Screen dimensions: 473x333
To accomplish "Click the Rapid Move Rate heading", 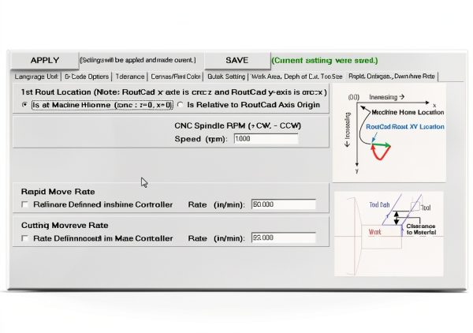I will click(x=58, y=192).
